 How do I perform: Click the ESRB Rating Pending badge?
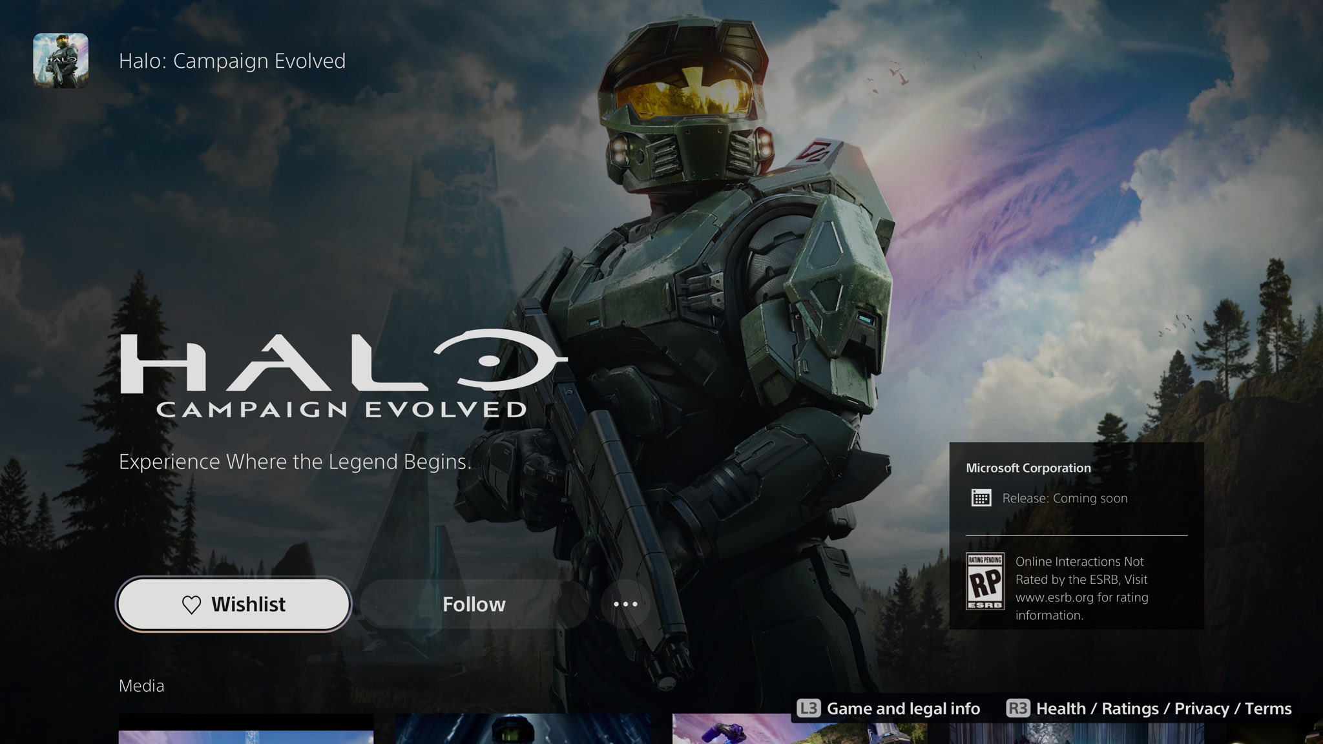tap(984, 581)
